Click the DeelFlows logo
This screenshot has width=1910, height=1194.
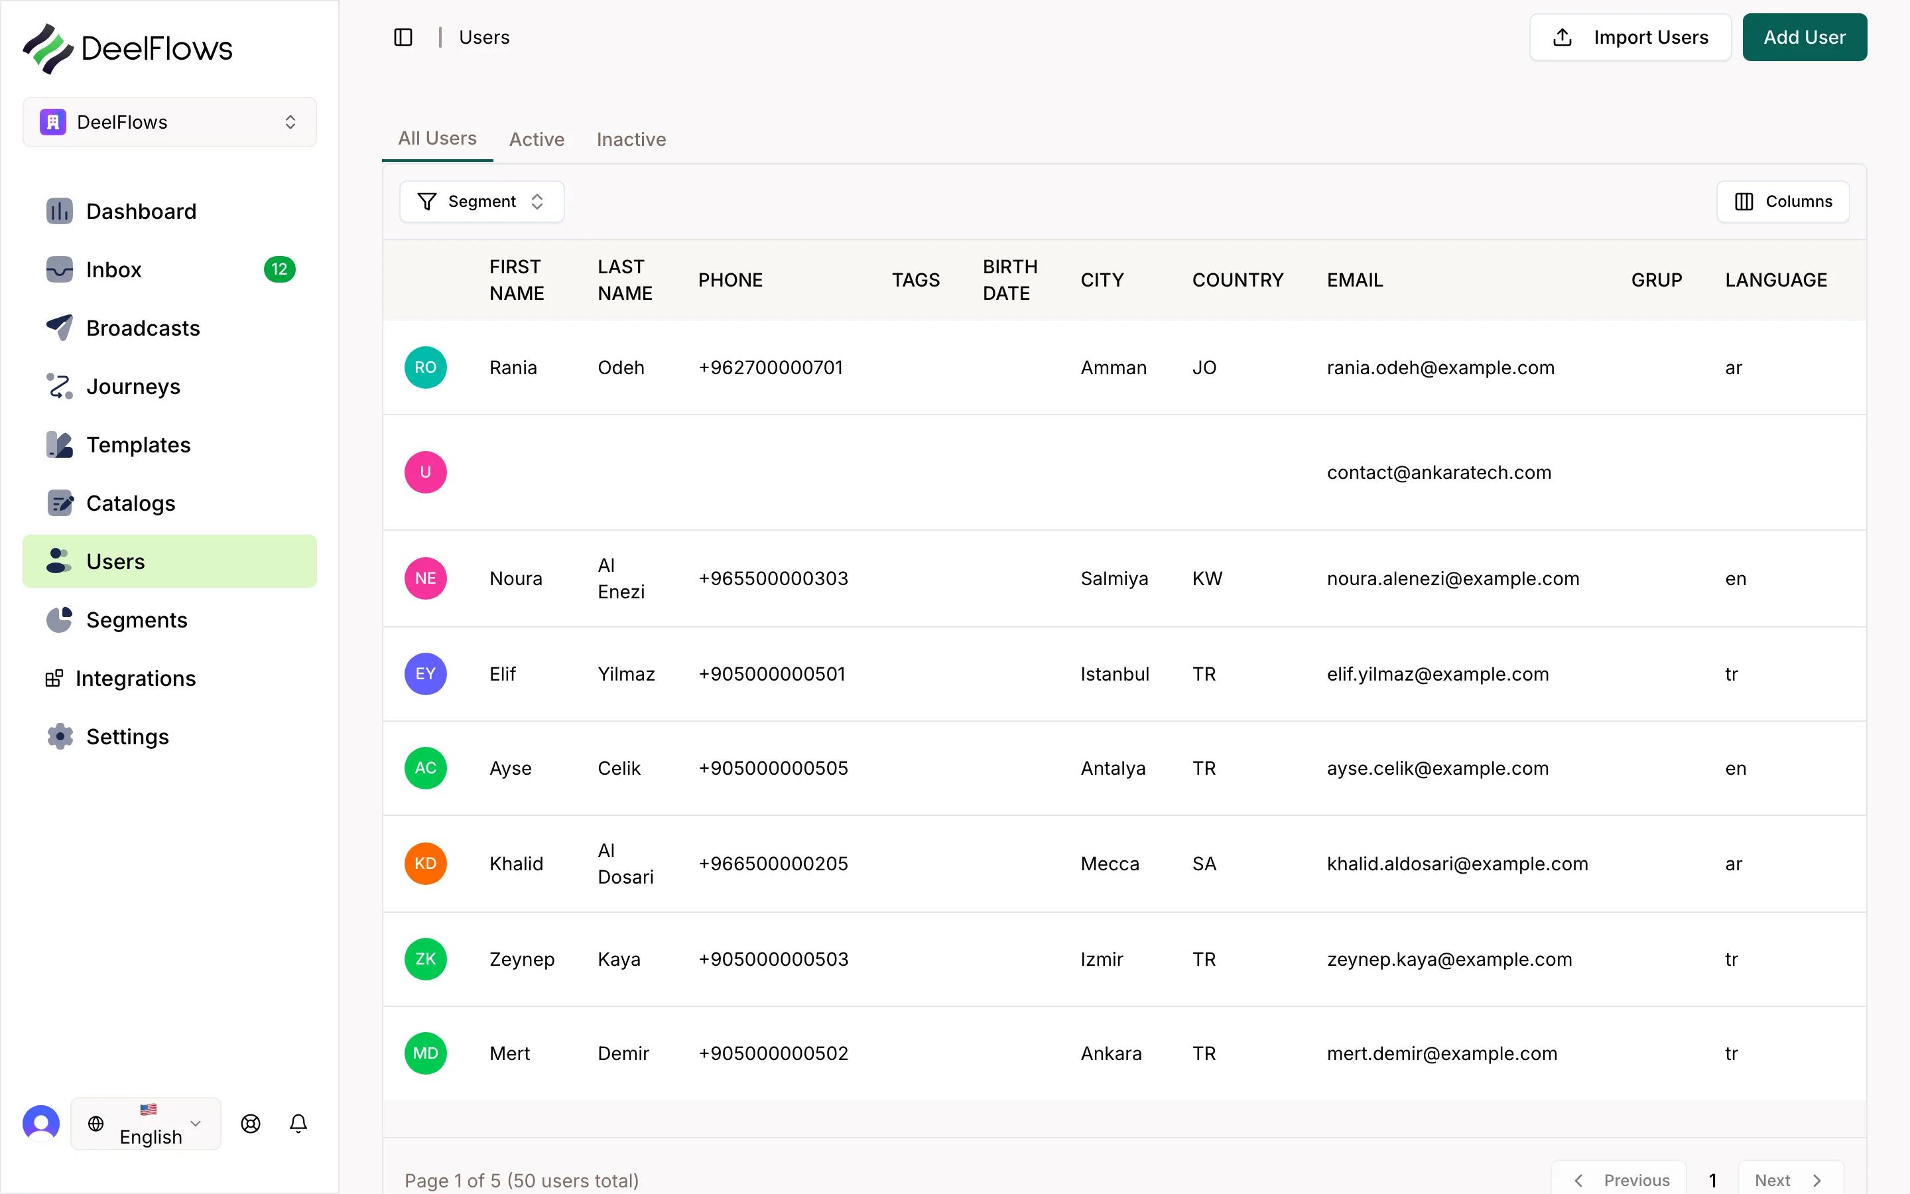(x=127, y=48)
